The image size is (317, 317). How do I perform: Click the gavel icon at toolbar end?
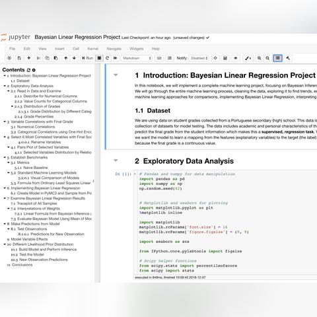[288, 58]
